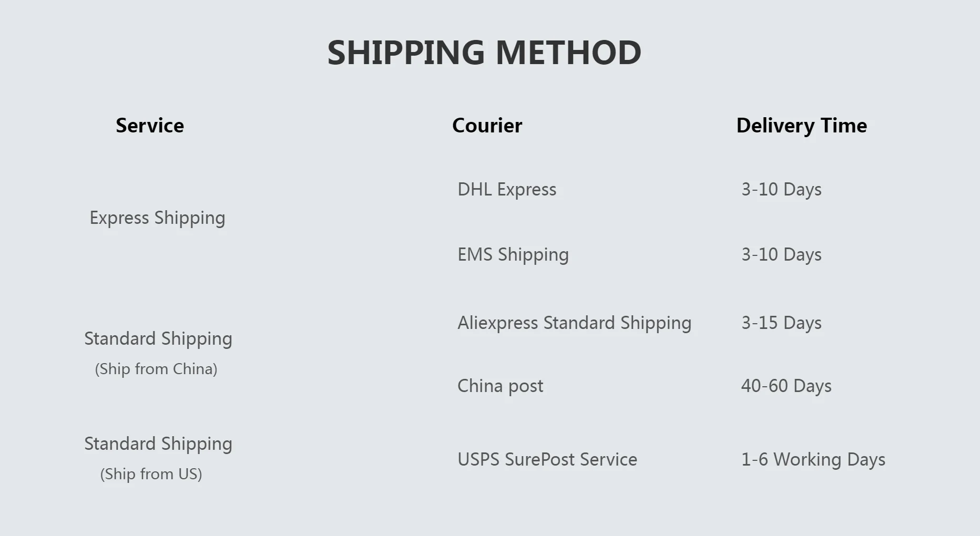Screen dimensions: 980x536
Task: Select the Courier column header
Action: coord(487,126)
